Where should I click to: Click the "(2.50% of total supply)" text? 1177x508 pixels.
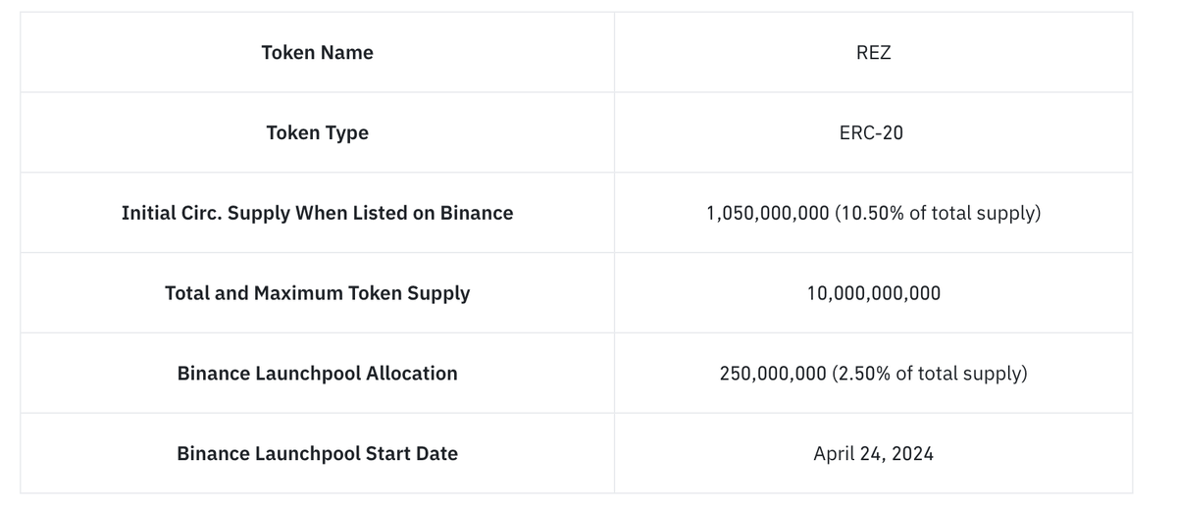pos(930,374)
